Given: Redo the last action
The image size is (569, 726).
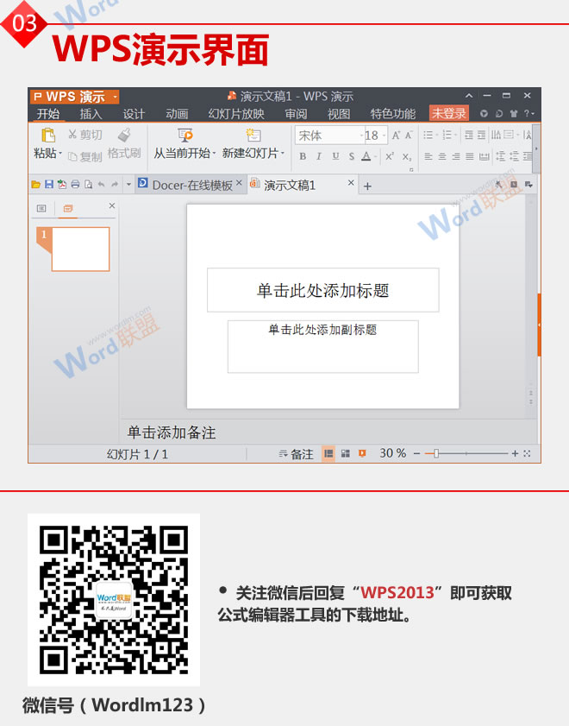Looking at the screenshot, I should [115, 185].
